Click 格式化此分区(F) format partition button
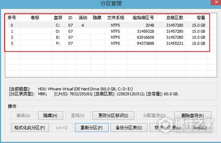The image size is (221, 143). click(x=30, y=128)
